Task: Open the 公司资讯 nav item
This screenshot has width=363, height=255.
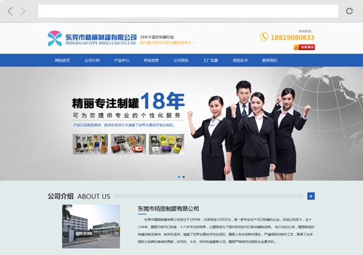Action: (181, 60)
